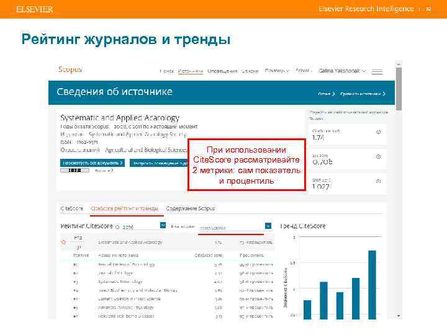Image resolution: width=447 pixels, height=335 pixels.
Task: Click the ELSEVIER logo in orange header
Action: coord(35,9)
